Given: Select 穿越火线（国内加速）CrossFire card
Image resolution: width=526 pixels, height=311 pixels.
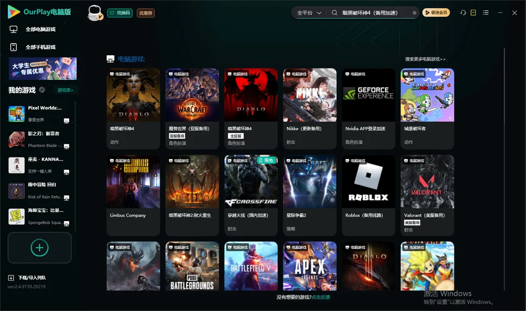Looking at the screenshot, I should point(251,195).
